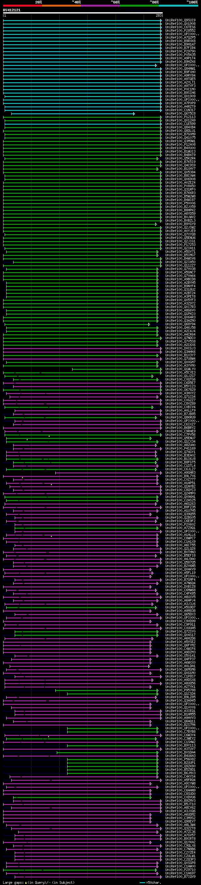This screenshot has width=201, height=885.
Task: Open hit UniRef100_D0CGJ3
Action: coord(180,348)
